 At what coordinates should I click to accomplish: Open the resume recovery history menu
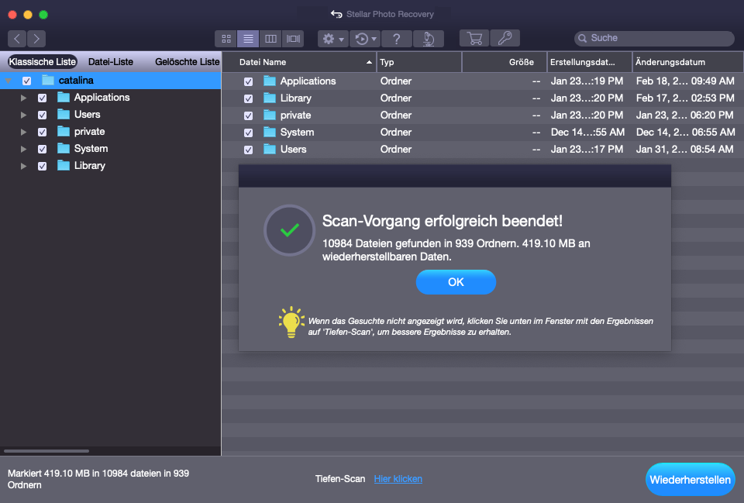[x=365, y=39]
